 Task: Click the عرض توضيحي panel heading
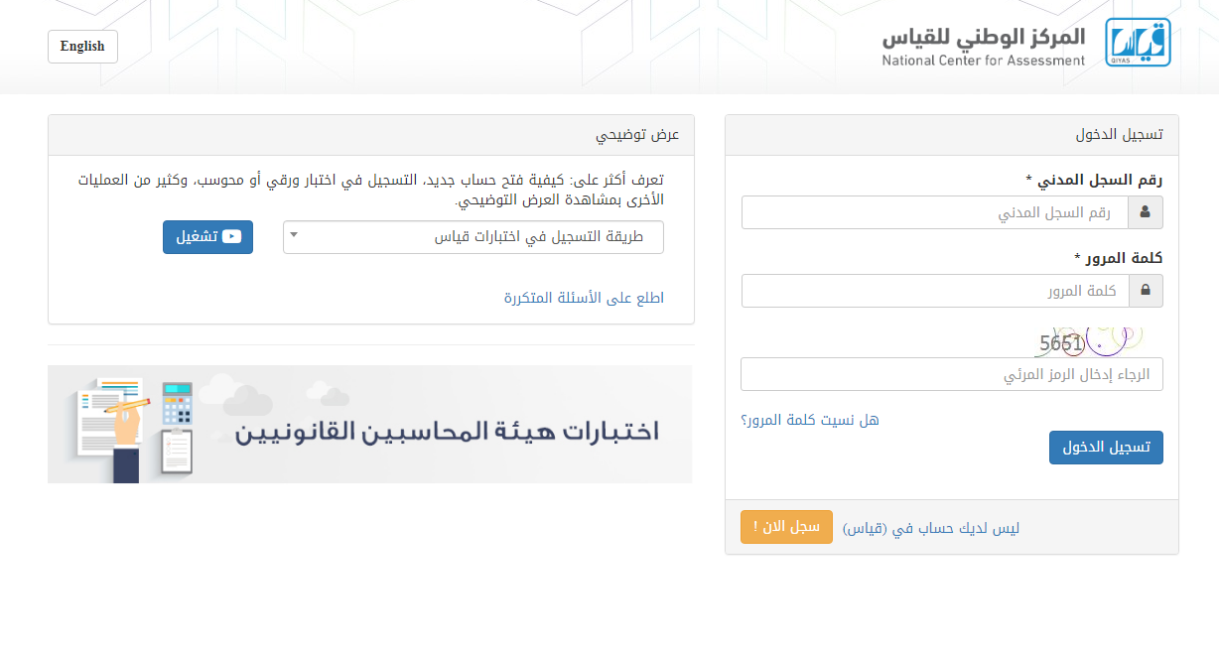[x=637, y=135]
